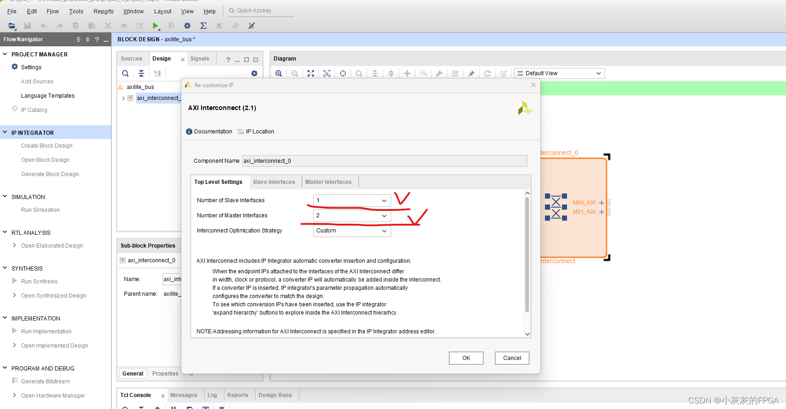Expand Open Elaborated Design entry
786x409 pixels.
pyautogui.click(x=14, y=246)
